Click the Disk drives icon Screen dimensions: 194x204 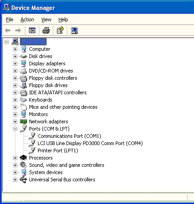coord(24,56)
